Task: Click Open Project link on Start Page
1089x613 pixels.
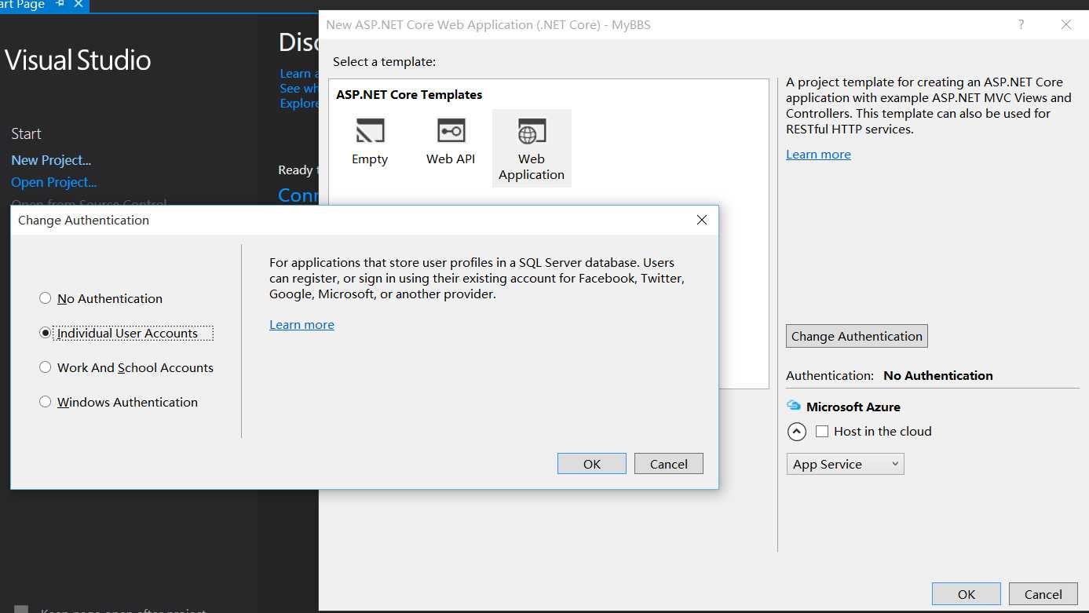Action: click(54, 182)
